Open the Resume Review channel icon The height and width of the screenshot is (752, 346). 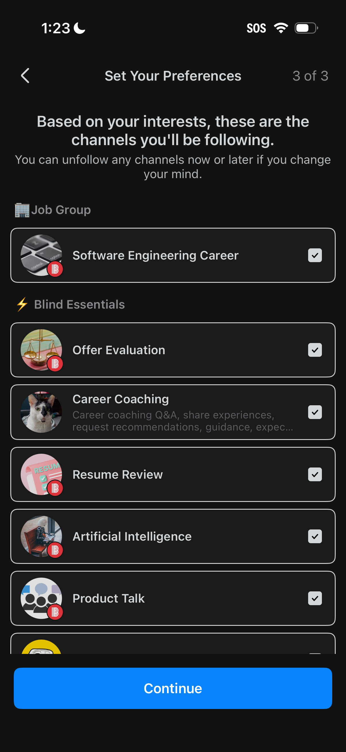tap(41, 474)
